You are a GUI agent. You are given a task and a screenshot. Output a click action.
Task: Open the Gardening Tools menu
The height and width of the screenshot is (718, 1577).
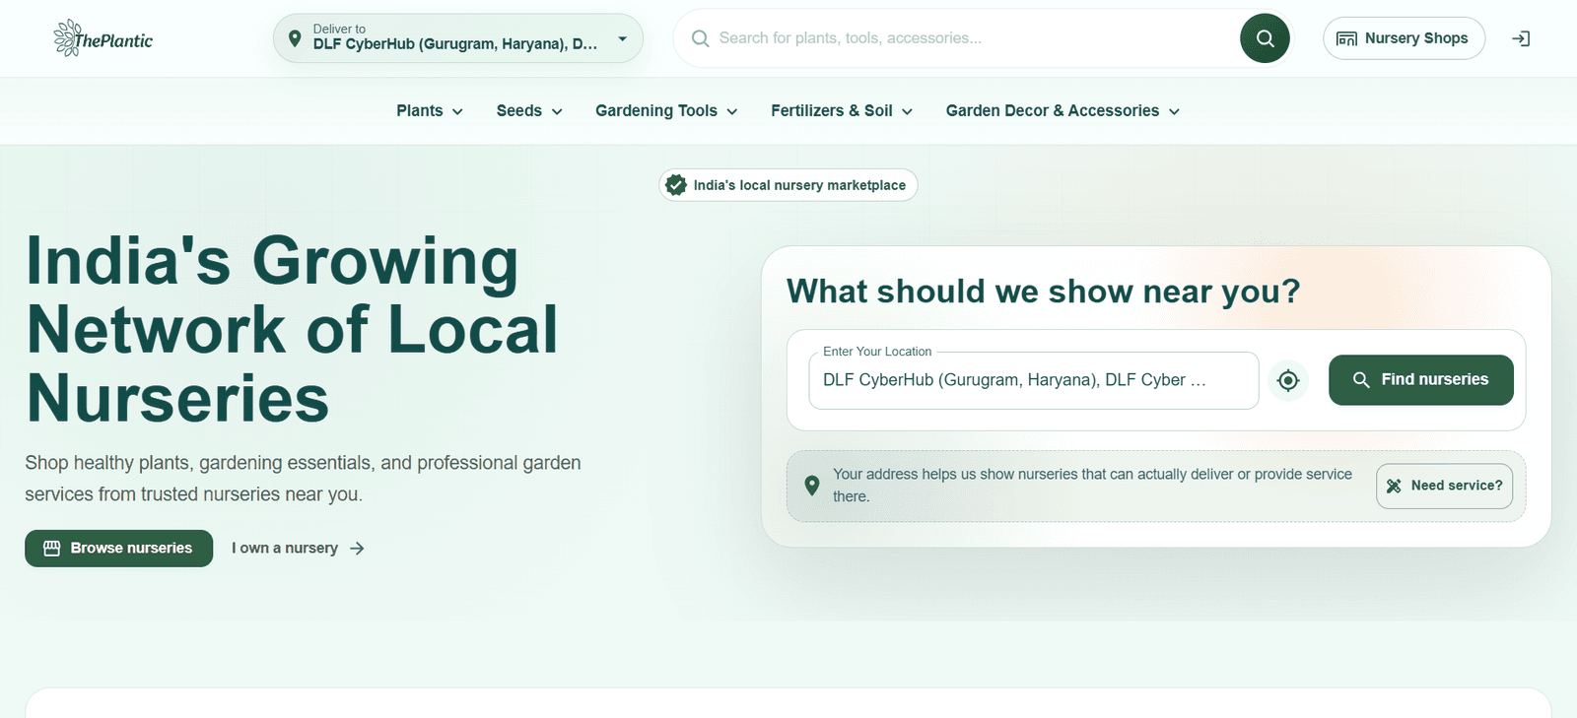click(x=666, y=110)
